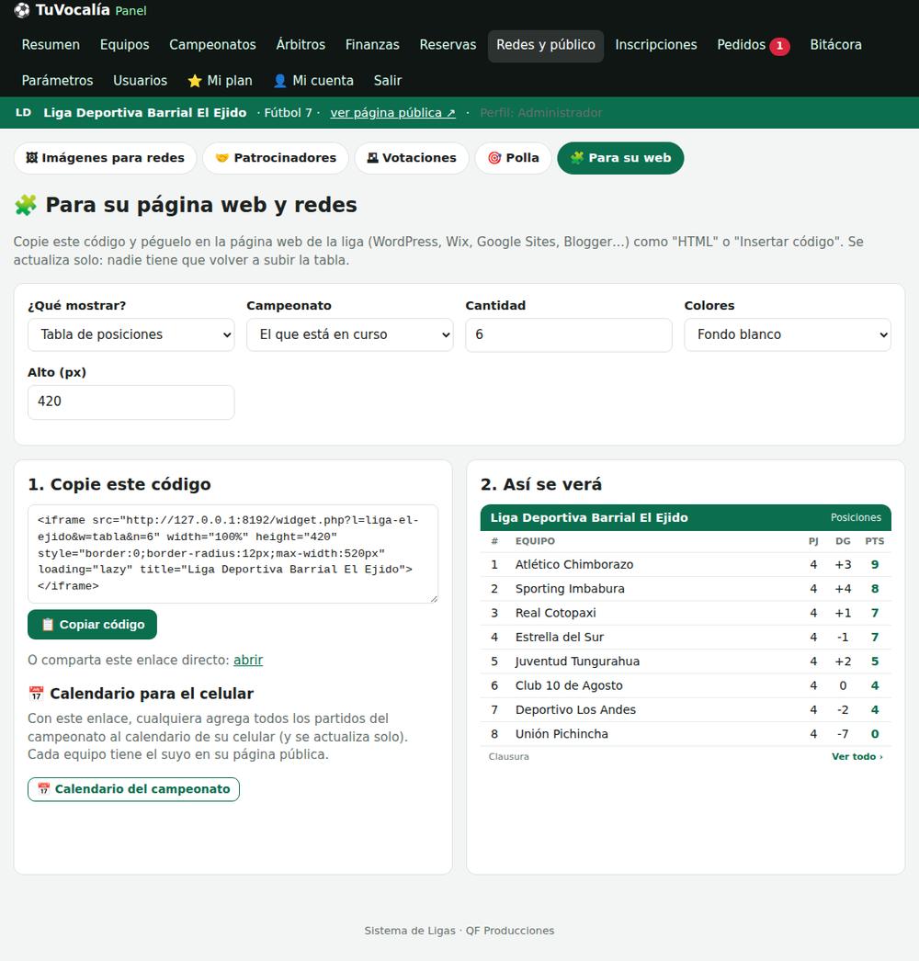919x961 pixels.
Task: Click the Sistema de Ligas footer text
Action: pos(459,931)
